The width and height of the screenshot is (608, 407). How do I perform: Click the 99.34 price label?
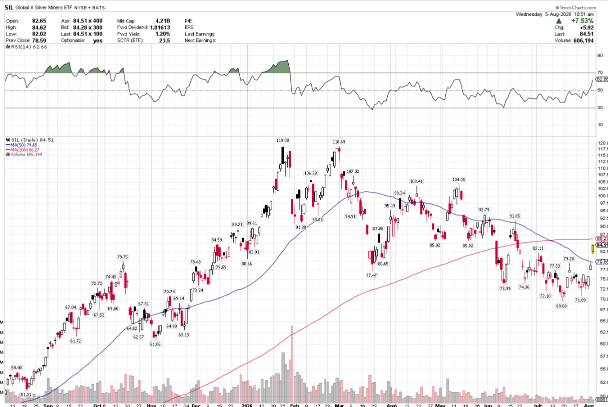(x=399, y=193)
